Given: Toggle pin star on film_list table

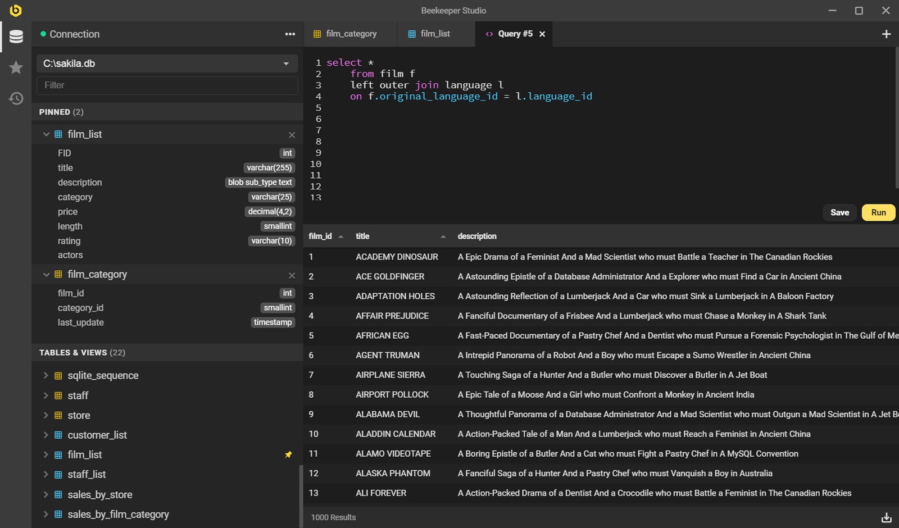Looking at the screenshot, I should 288,455.
